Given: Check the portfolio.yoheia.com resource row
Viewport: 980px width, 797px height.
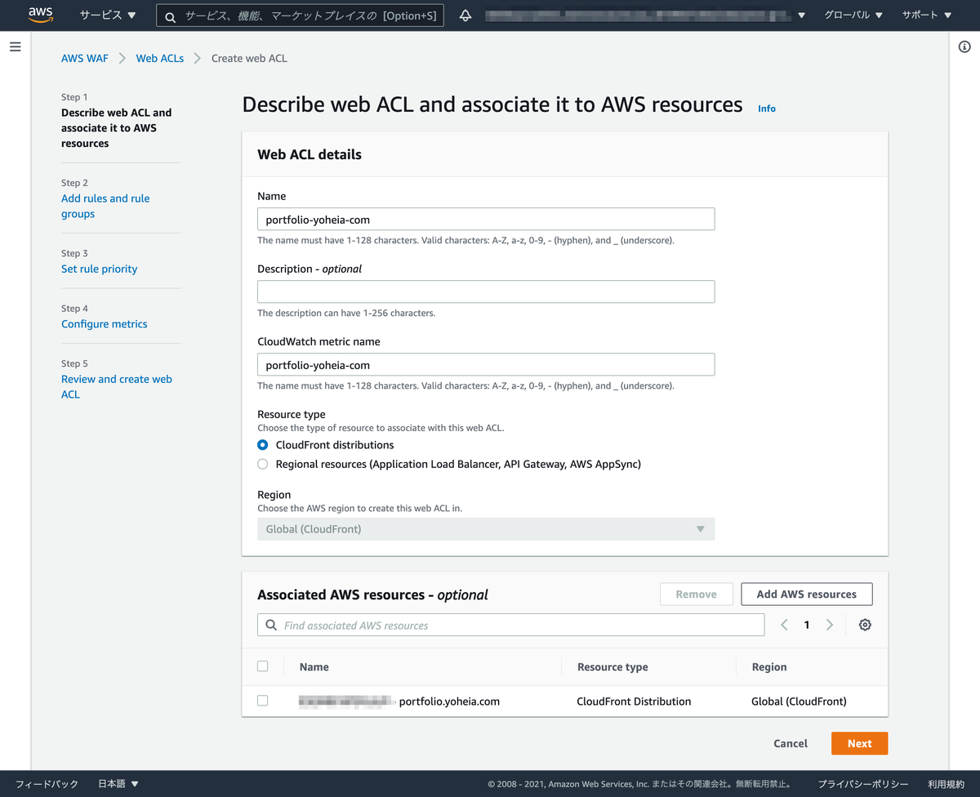Looking at the screenshot, I should pos(263,701).
